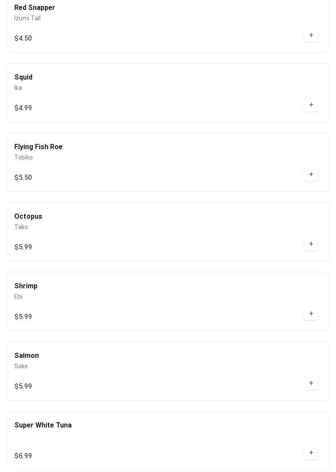Screen dimensions: 336x472
Task: Select the Squid menu item name
Action: click(x=23, y=77)
